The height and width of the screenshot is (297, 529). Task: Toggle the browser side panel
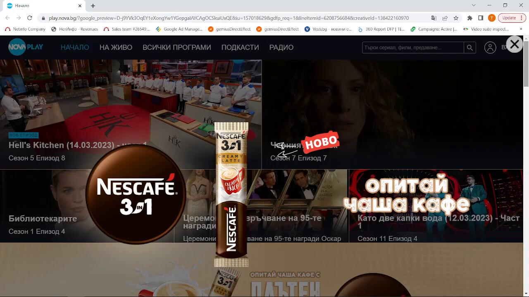click(x=481, y=18)
